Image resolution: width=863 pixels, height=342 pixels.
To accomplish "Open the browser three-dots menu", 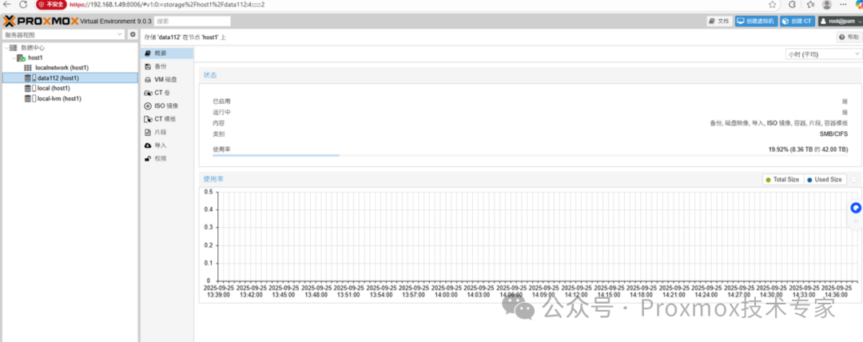I will tap(844, 5).
